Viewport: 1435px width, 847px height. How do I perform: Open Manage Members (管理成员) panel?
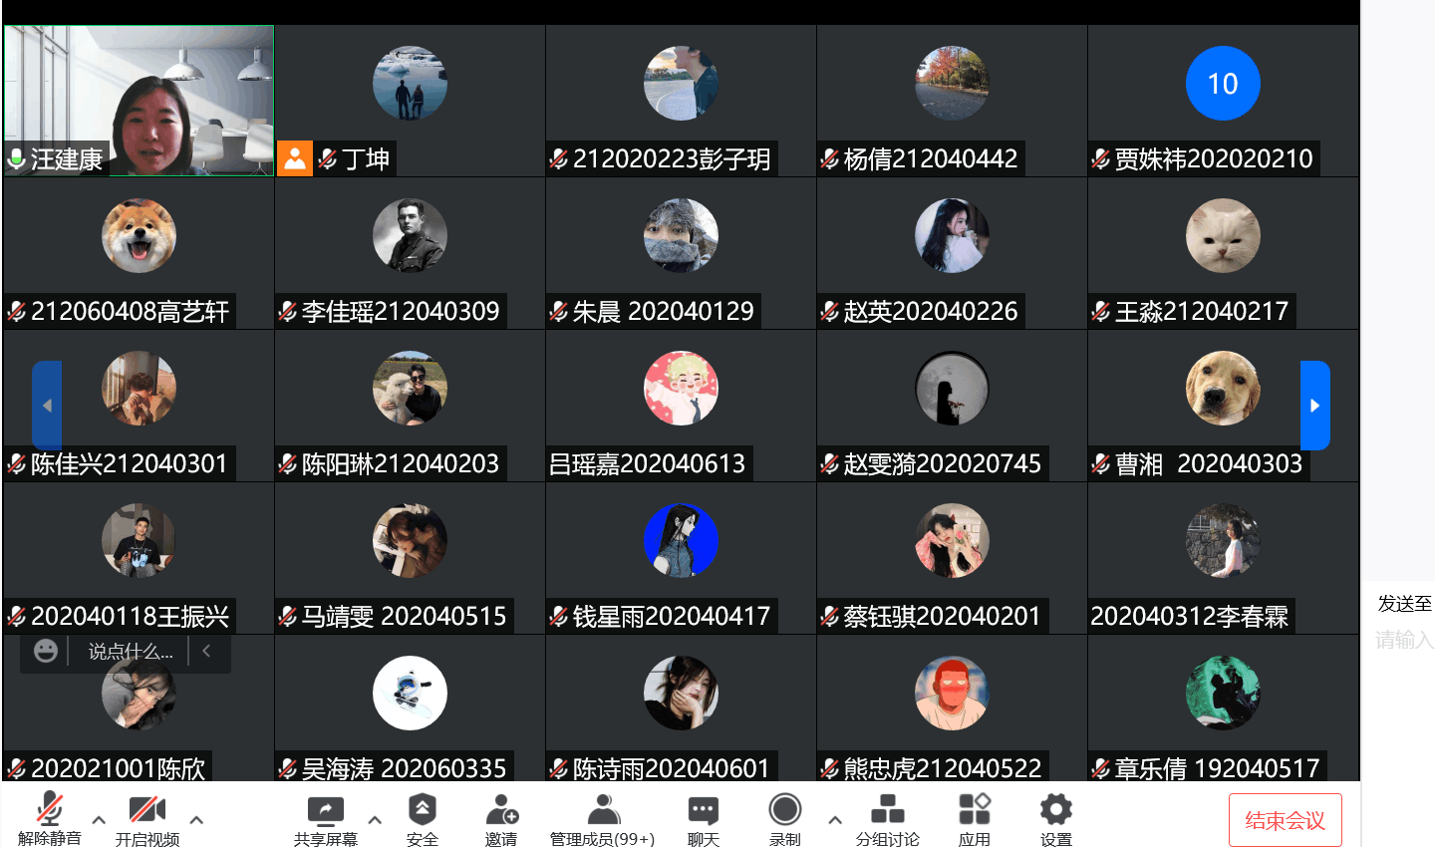tap(602, 811)
